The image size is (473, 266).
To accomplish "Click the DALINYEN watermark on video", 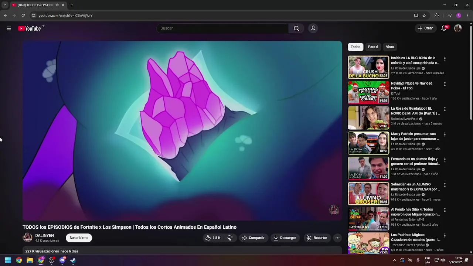I will tap(334, 209).
